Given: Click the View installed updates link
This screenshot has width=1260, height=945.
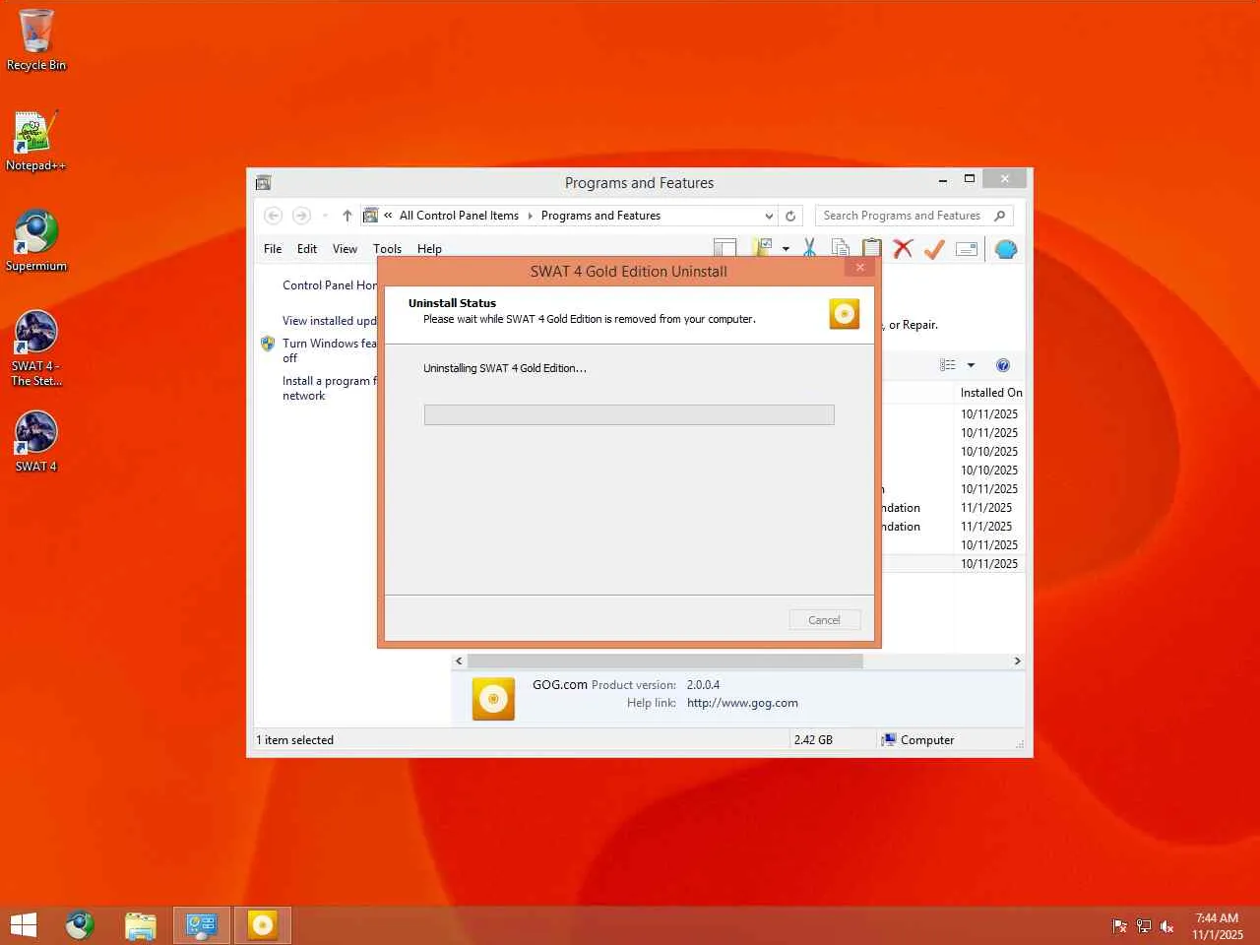Looking at the screenshot, I should (330, 321).
